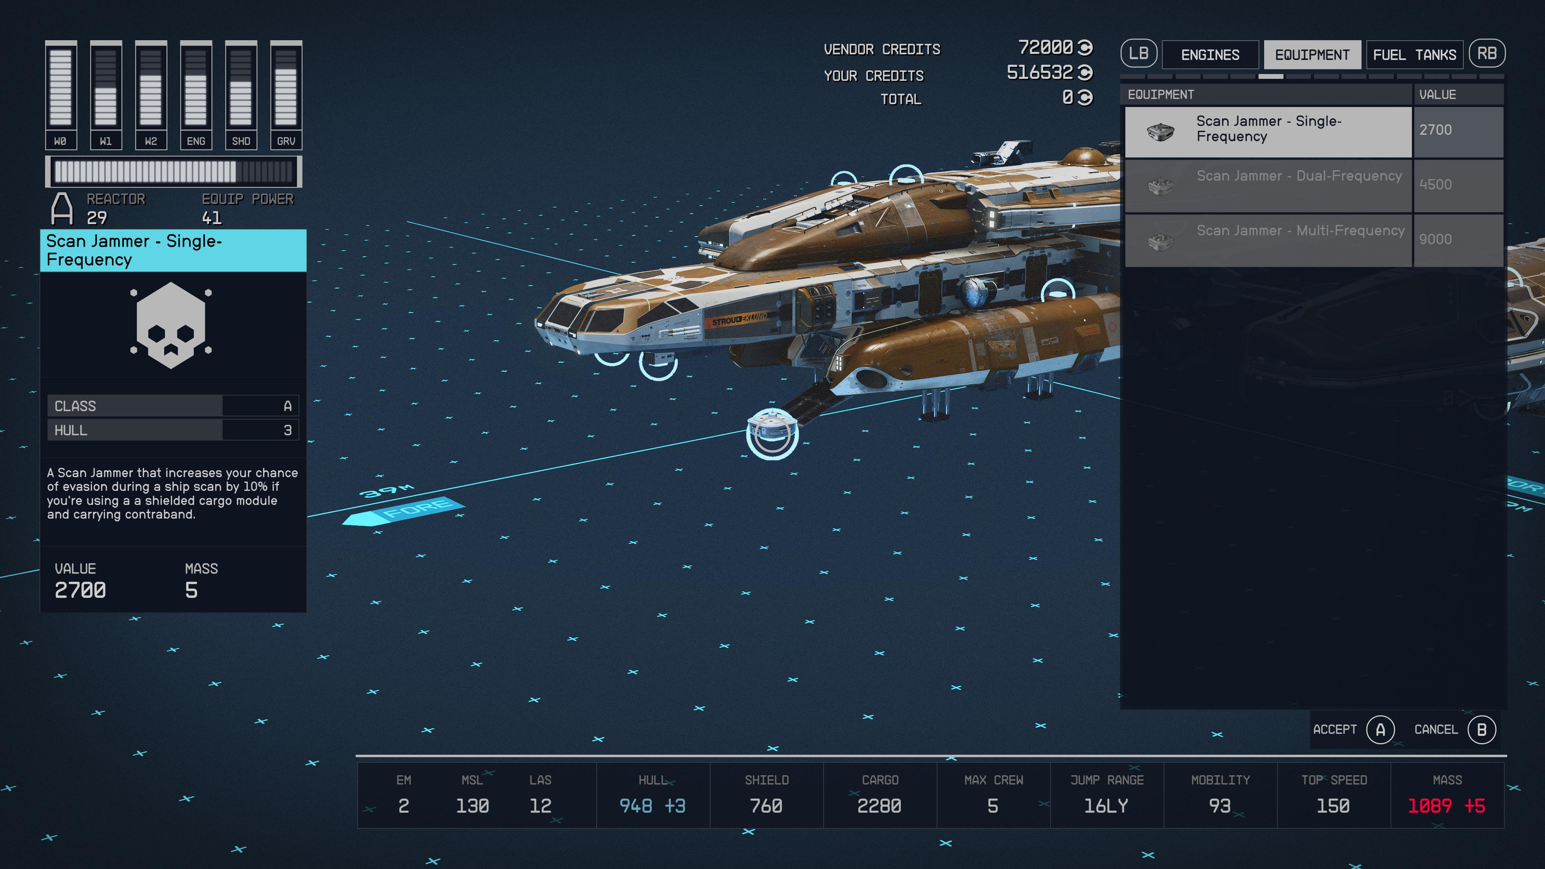The image size is (1545, 869).
Task: Click the skull hexagon module icon
Action: coord(171,325)
